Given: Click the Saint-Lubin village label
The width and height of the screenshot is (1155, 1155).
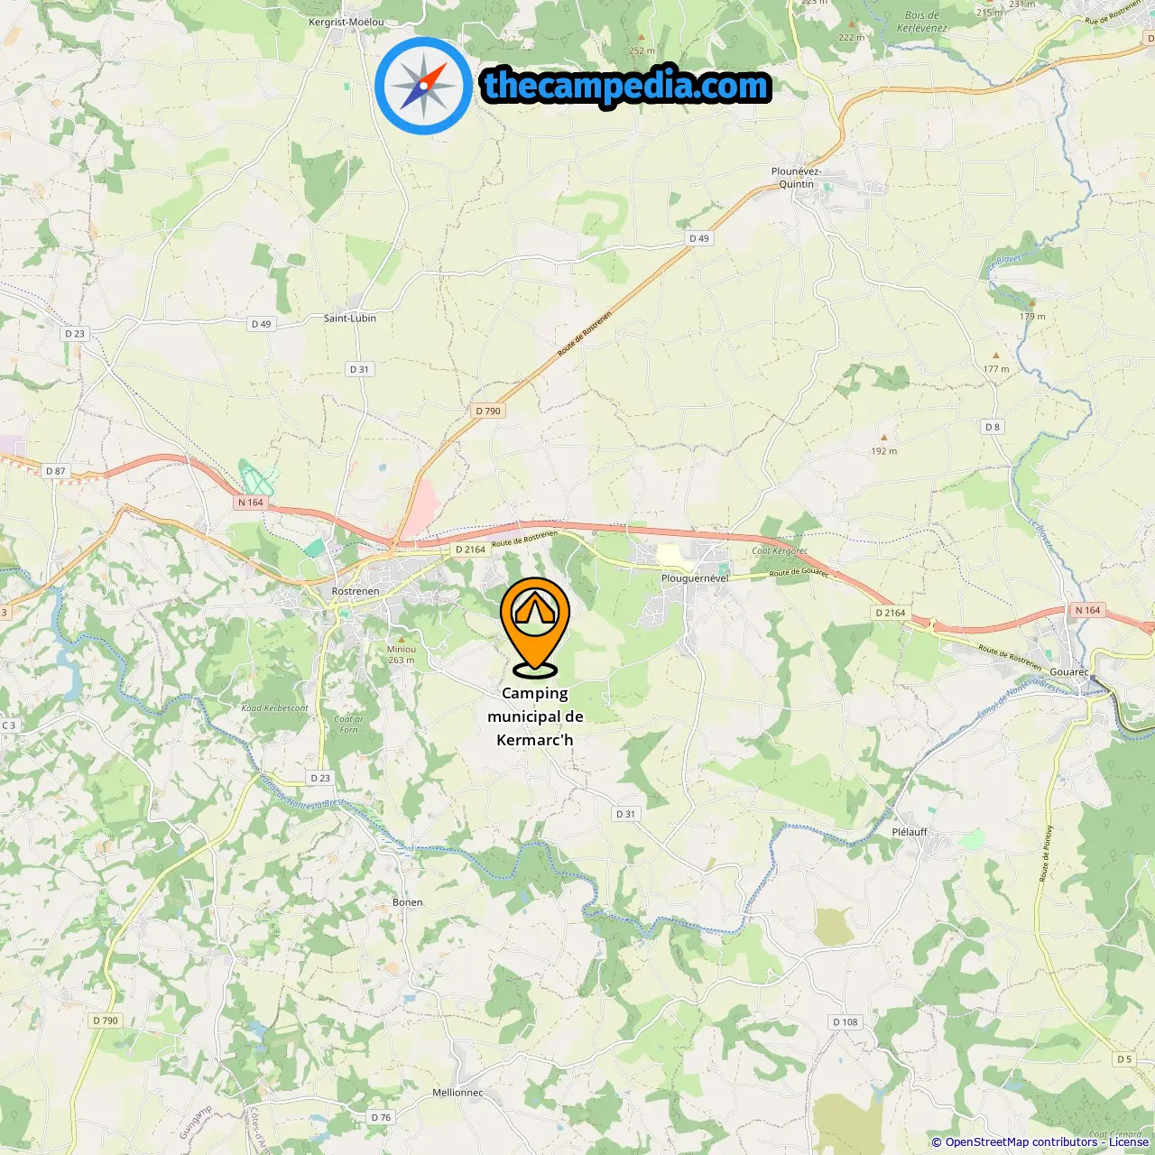Looking at the screenshot, I should pos(350,318).
